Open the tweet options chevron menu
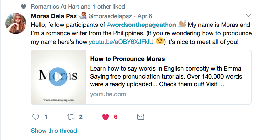The height and width of the screenshot is (140, 257). [x=248, y=16]
